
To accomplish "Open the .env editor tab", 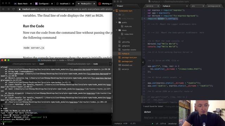I will [193, 6].
